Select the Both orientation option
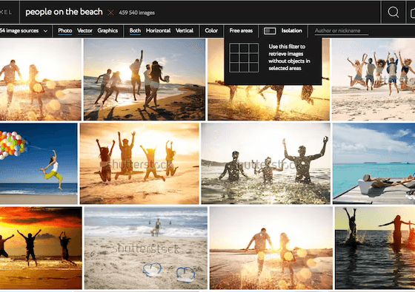 click(135, 30)
